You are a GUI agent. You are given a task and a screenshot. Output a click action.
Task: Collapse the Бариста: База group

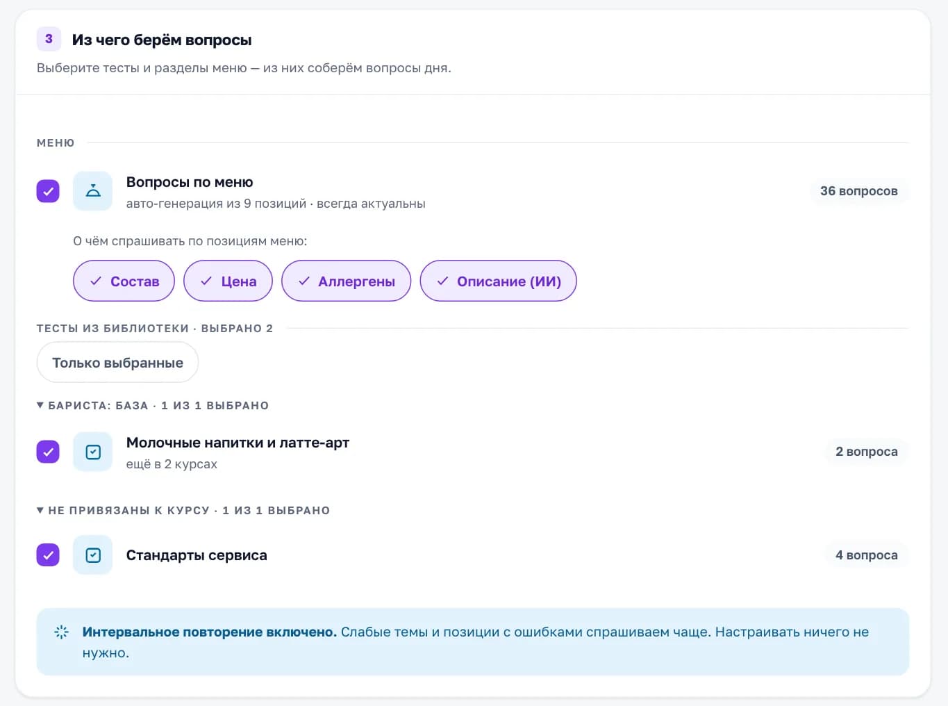[153, 406]
